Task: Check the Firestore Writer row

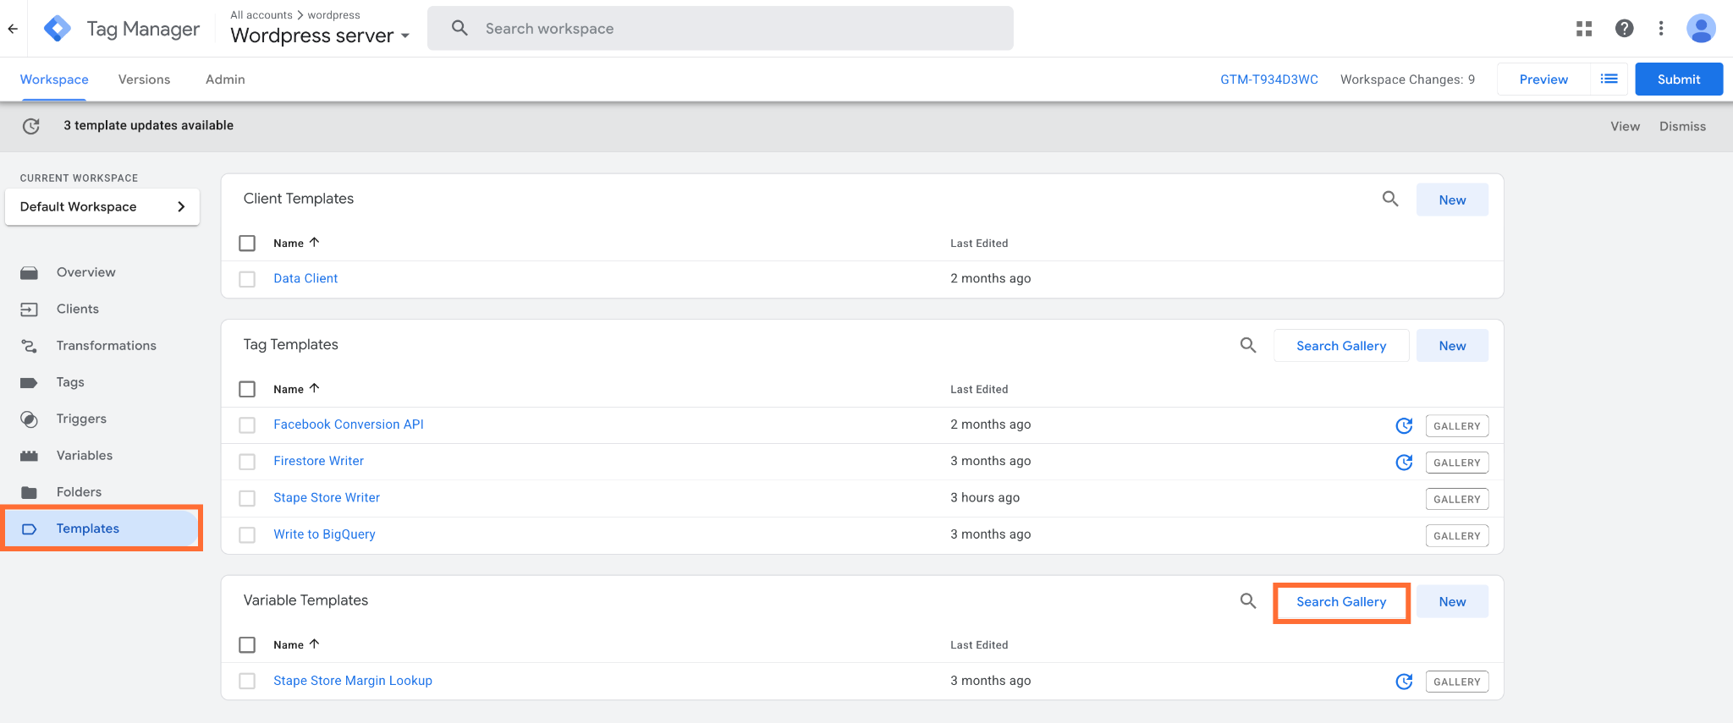Action: tap(247, 462)
